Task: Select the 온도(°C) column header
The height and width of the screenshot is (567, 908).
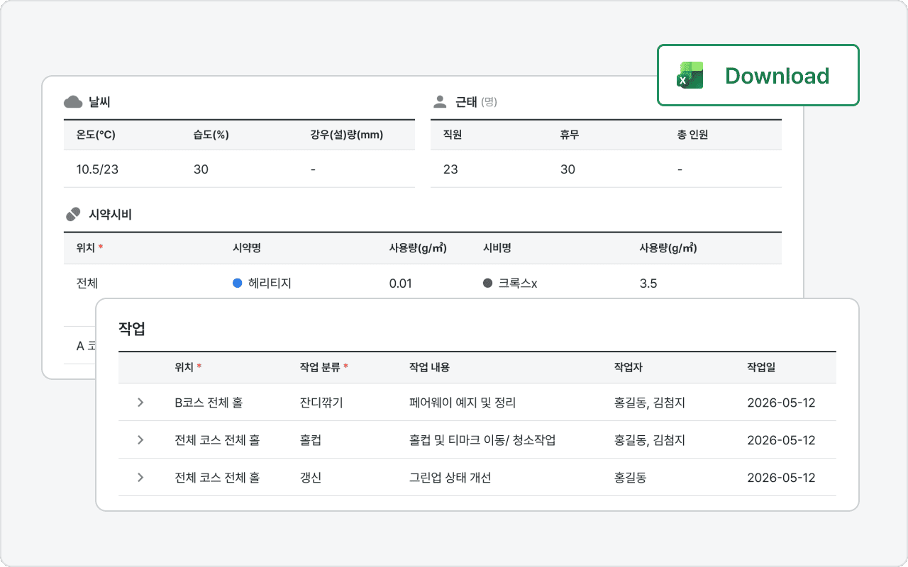Action: click(x=94, y=134)
